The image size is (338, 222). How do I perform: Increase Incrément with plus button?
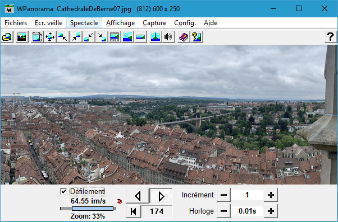(271, 195)
